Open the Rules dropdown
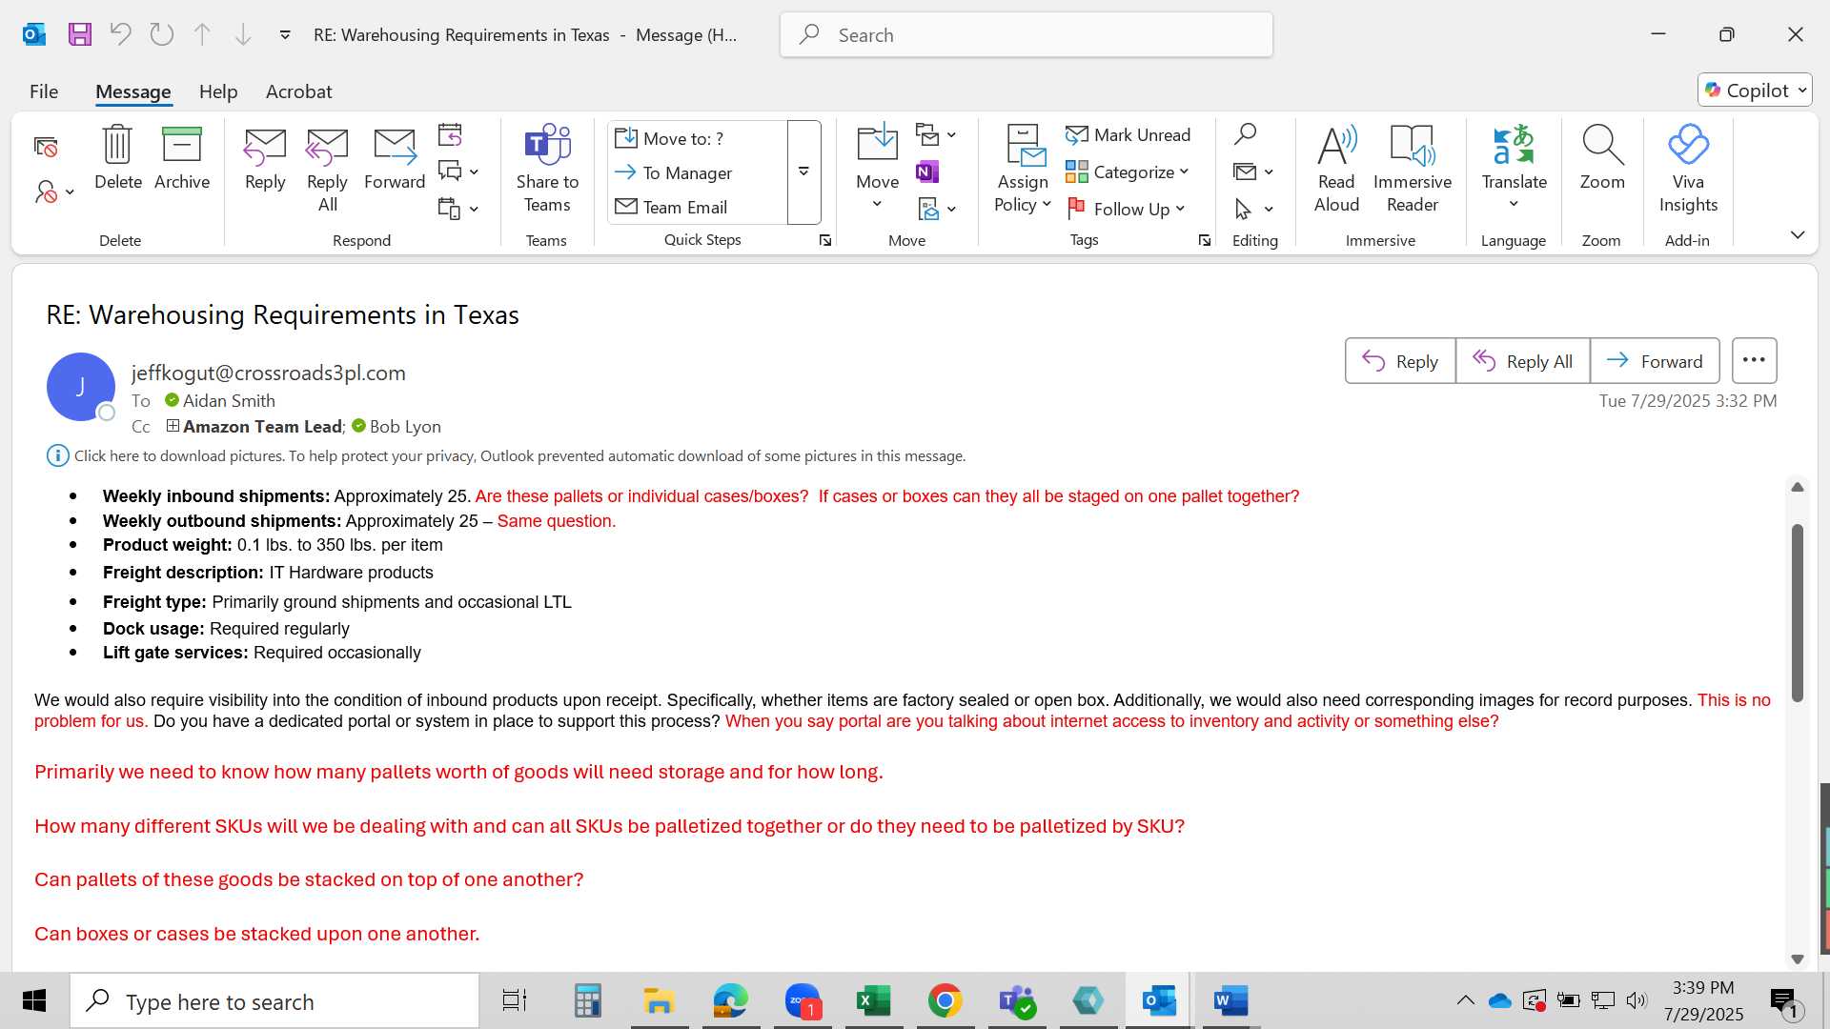The height and width of the screenshot is (1029, 1830). (x=936, y=134)
